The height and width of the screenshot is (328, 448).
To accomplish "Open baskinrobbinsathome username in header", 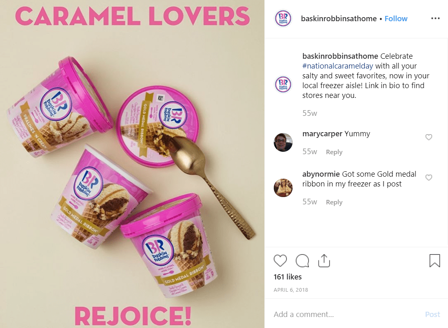I will (339, 19).
